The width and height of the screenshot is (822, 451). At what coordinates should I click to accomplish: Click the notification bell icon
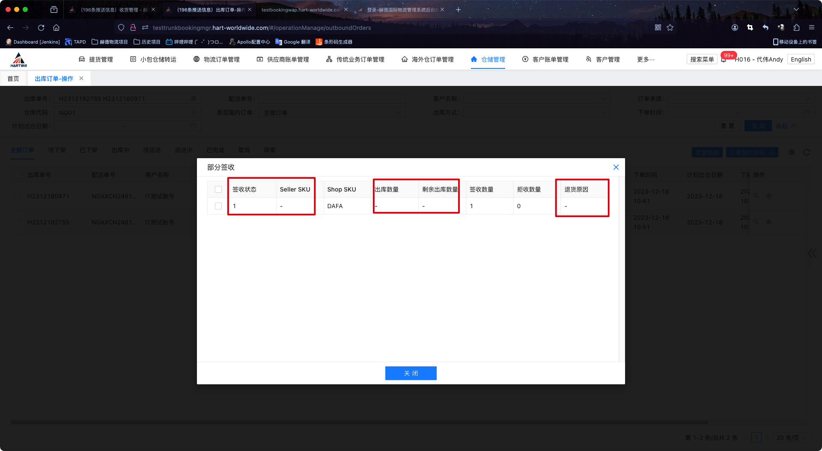pos(724,60)
